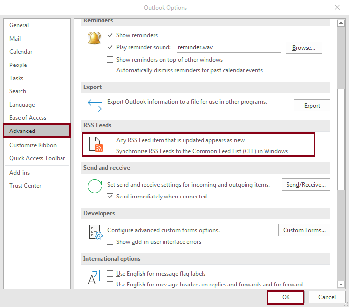This screenshot has height=307, width=349.
Task: Check Use English for message headers on replies
Action: pyautogui.click(x=110, y=285)
